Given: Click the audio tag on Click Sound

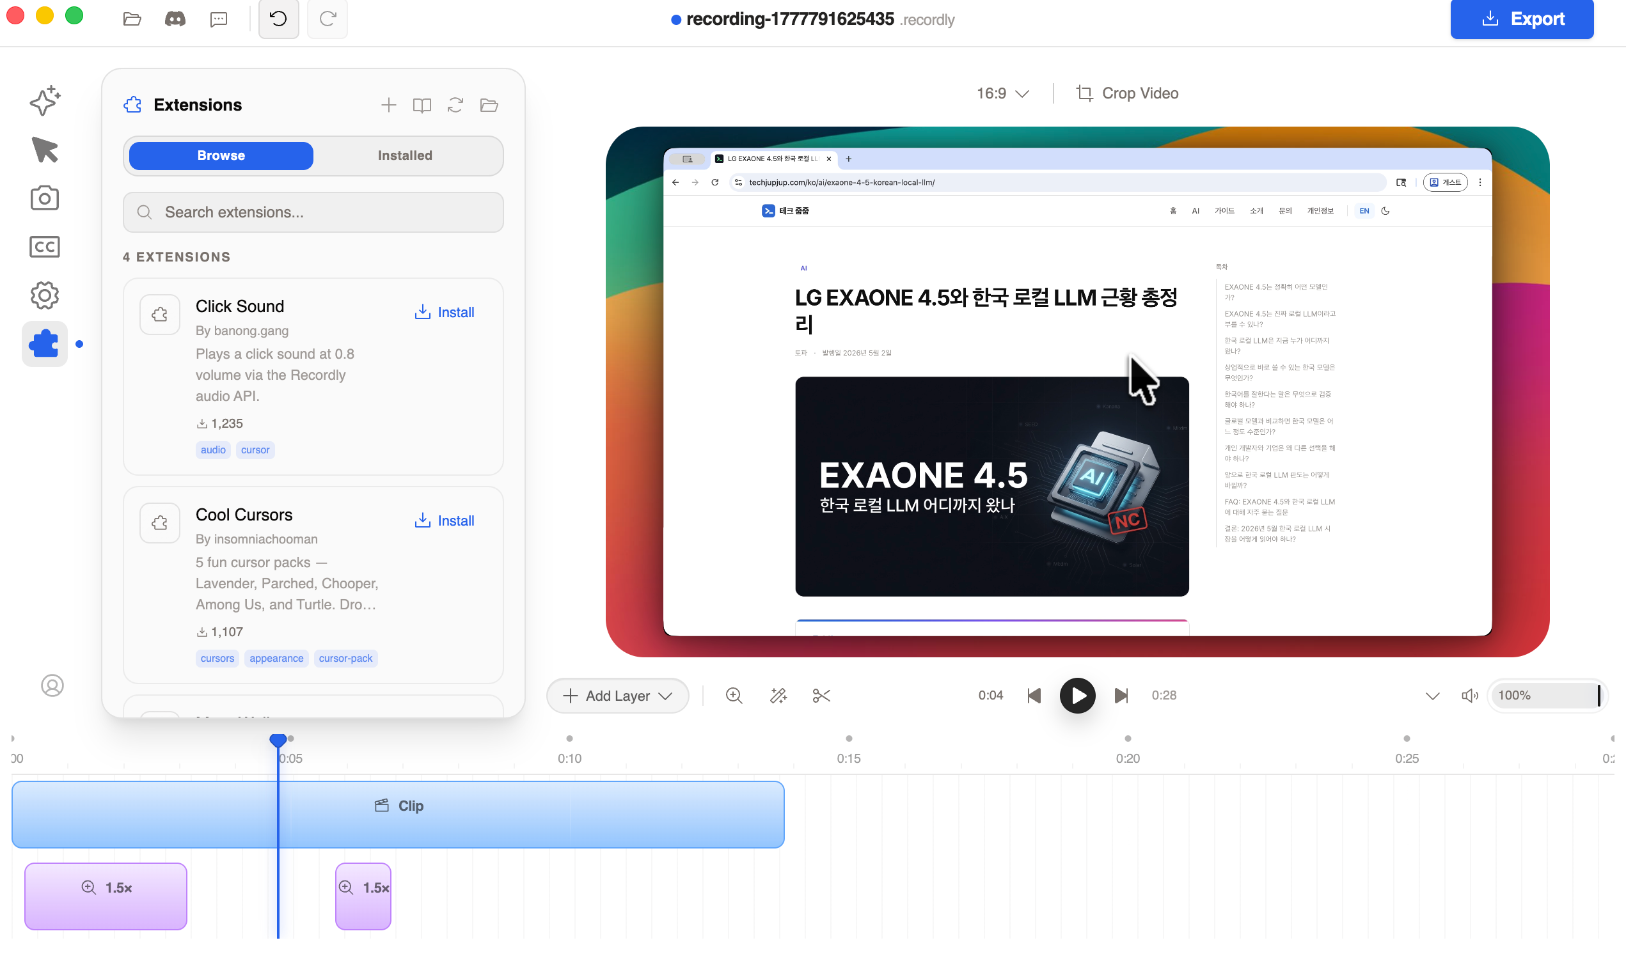Looking at the screenshot, I should 213,450.
